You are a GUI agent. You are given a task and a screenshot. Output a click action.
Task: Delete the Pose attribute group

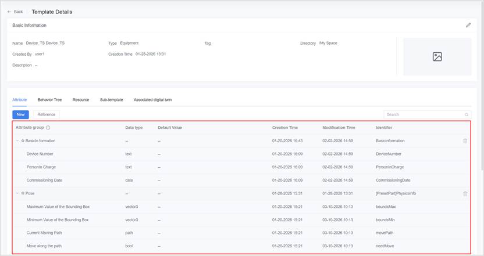coord(465,193)
